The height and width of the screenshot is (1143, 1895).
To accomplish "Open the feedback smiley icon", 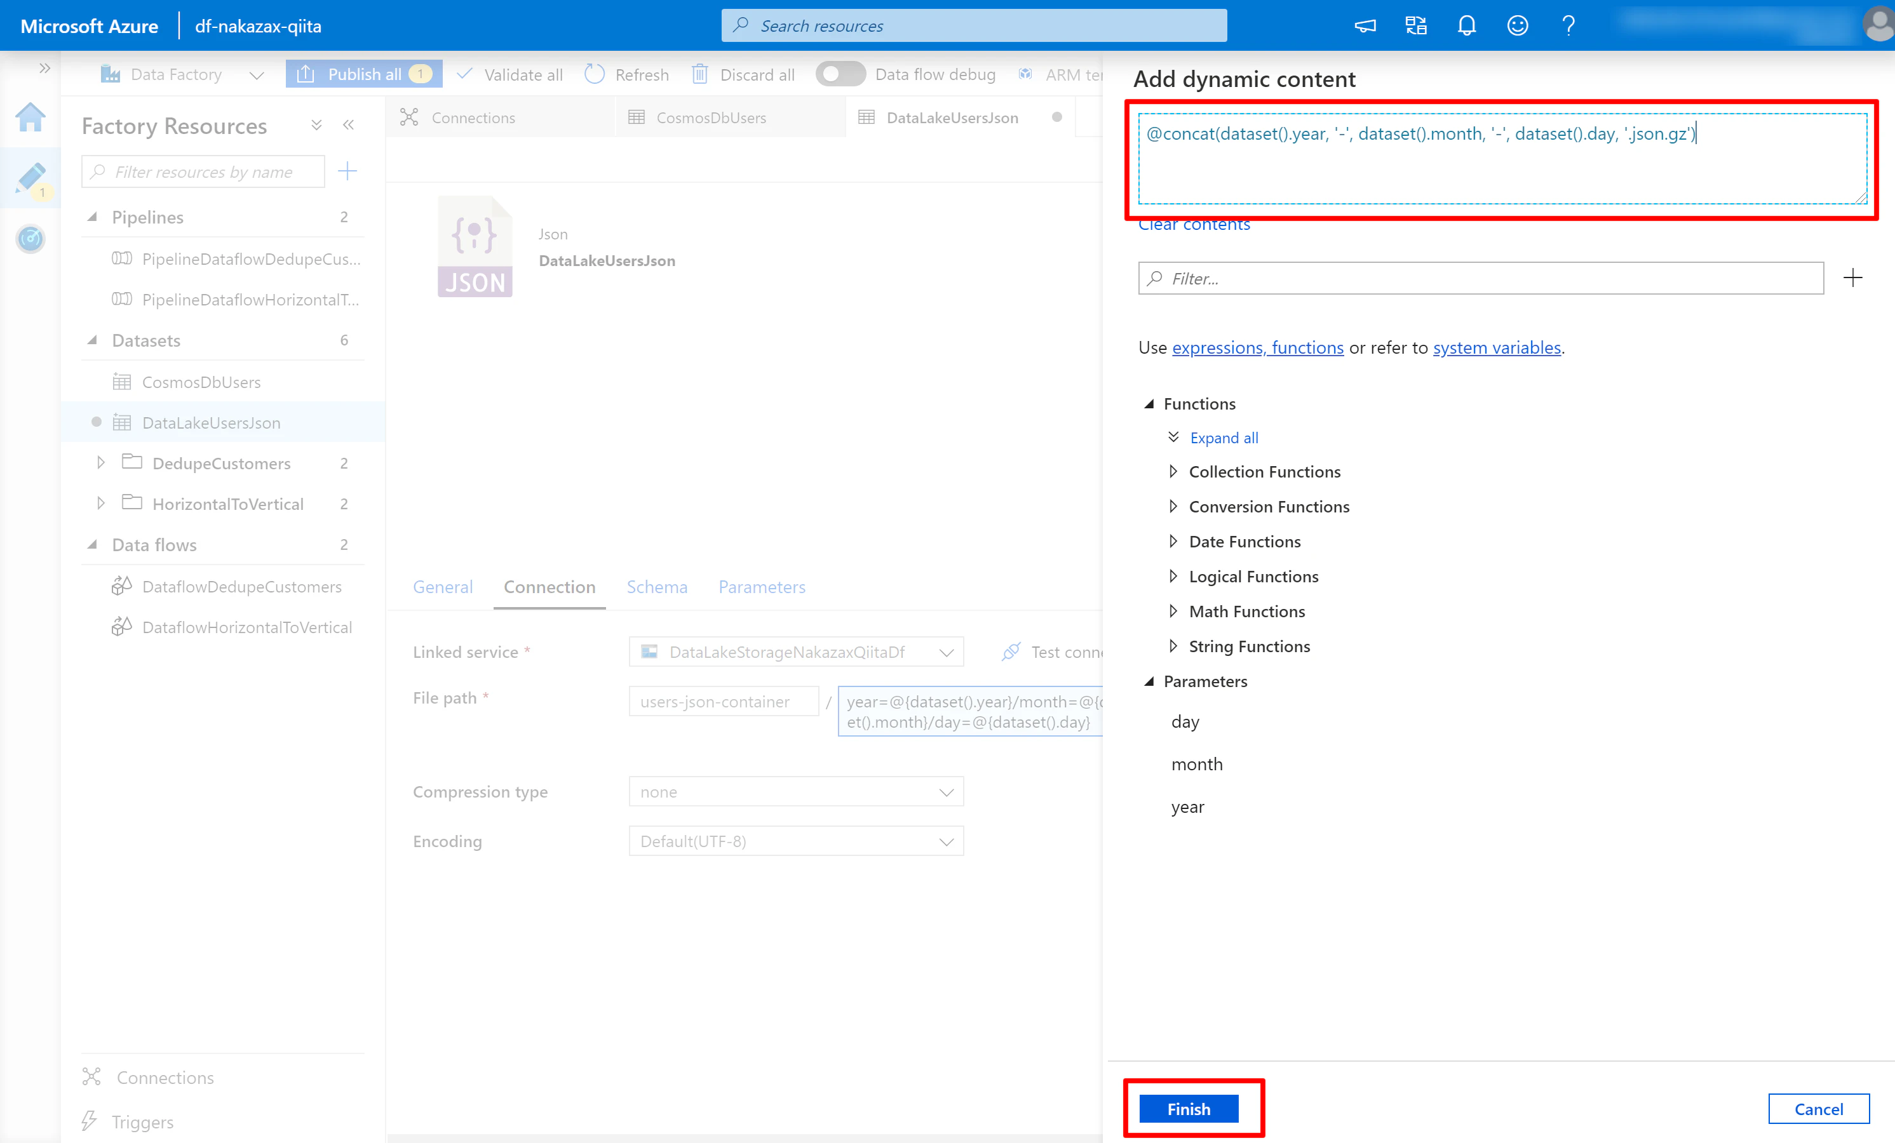I will (x=1518, y=26).
